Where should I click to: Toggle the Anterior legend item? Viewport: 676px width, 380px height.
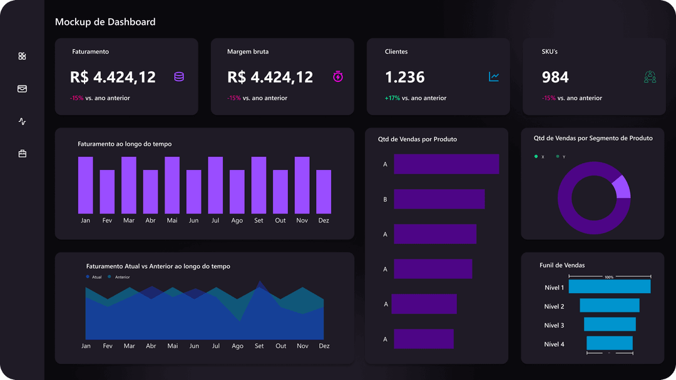coord(119,277)
